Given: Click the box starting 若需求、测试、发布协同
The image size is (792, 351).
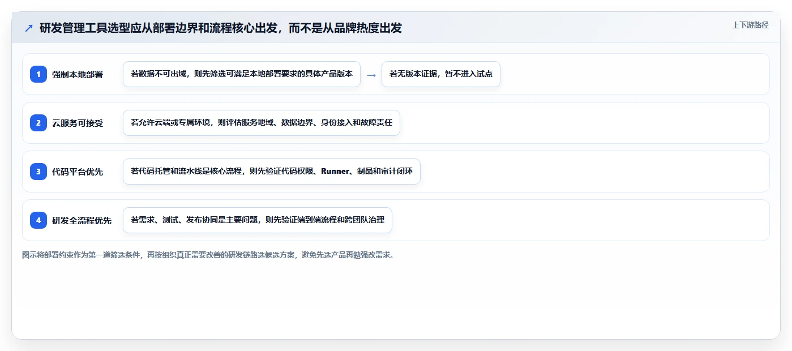Looking at the screenshot, I should [258, 220].
